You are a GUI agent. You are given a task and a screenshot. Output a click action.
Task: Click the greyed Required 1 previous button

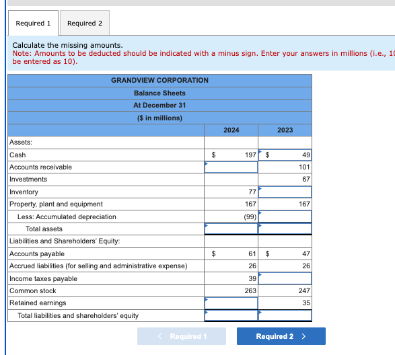(x=182, y=336)
